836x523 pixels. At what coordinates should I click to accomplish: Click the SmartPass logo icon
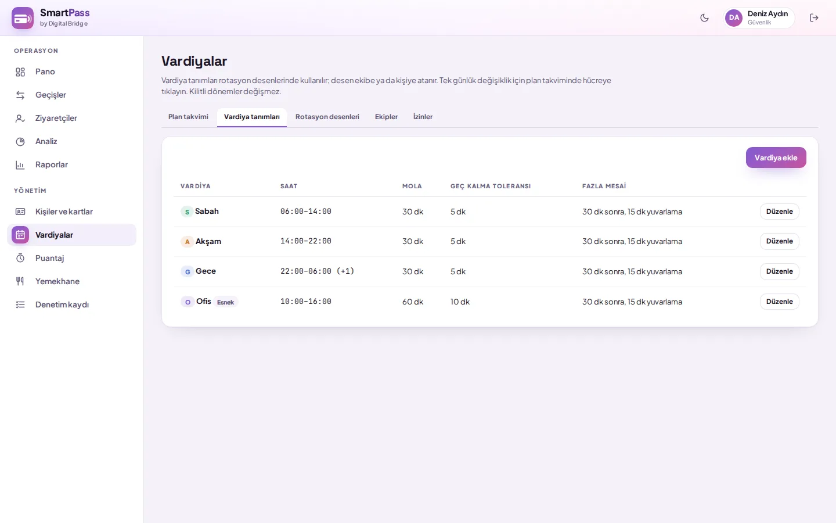23,18
